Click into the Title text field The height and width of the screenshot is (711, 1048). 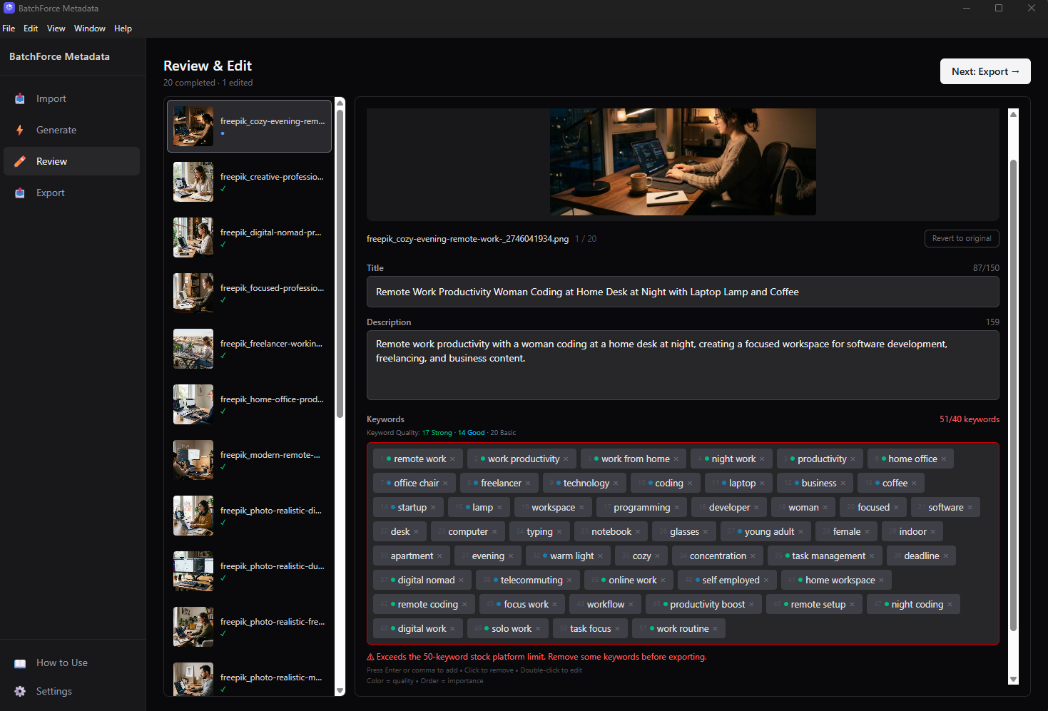682,292
